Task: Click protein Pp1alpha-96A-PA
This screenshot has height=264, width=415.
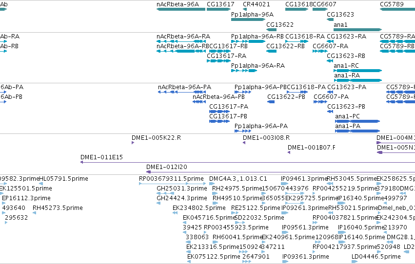Action: 243,132
